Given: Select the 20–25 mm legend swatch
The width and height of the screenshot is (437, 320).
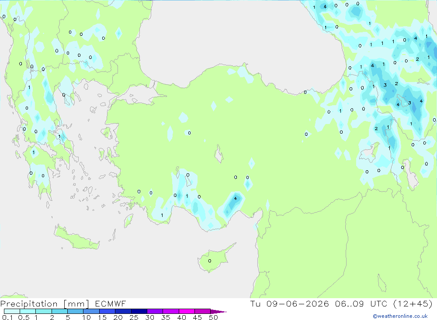Looking at the screenshot, I should point(123,311).
